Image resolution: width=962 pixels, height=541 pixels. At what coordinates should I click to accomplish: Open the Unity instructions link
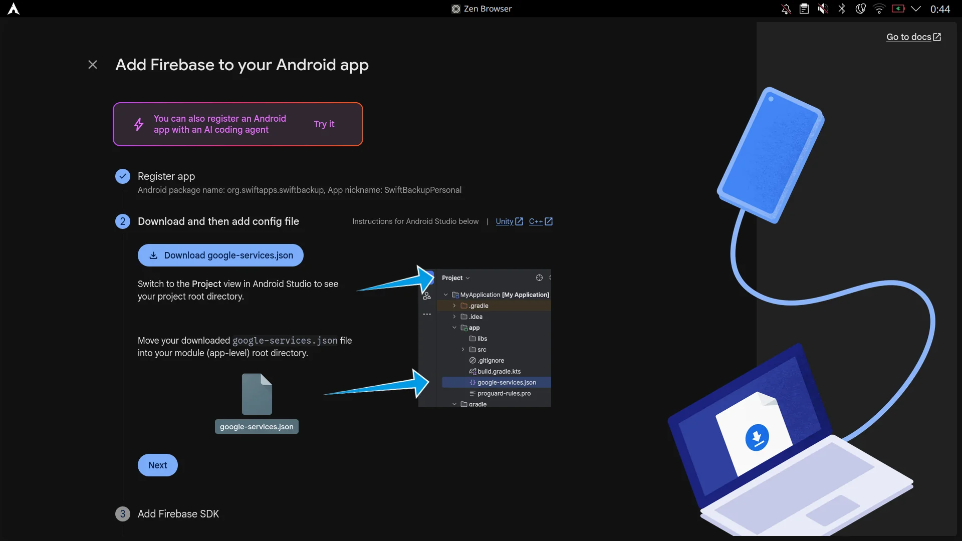click(509, 221)
